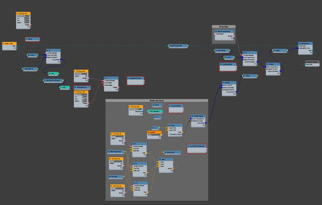
Task: Click the Integer output port on VertCount input node
Action: pos(89,103)
